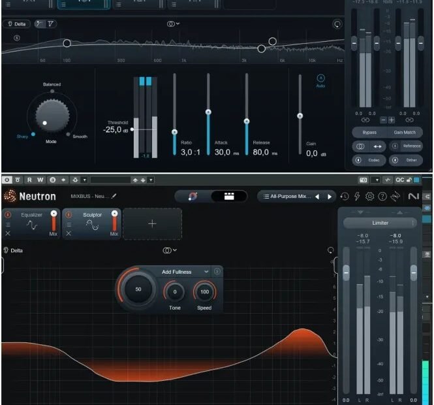Open the Neutron settings gear icon
The image size is (434, 405).
(x=369, y=197)
